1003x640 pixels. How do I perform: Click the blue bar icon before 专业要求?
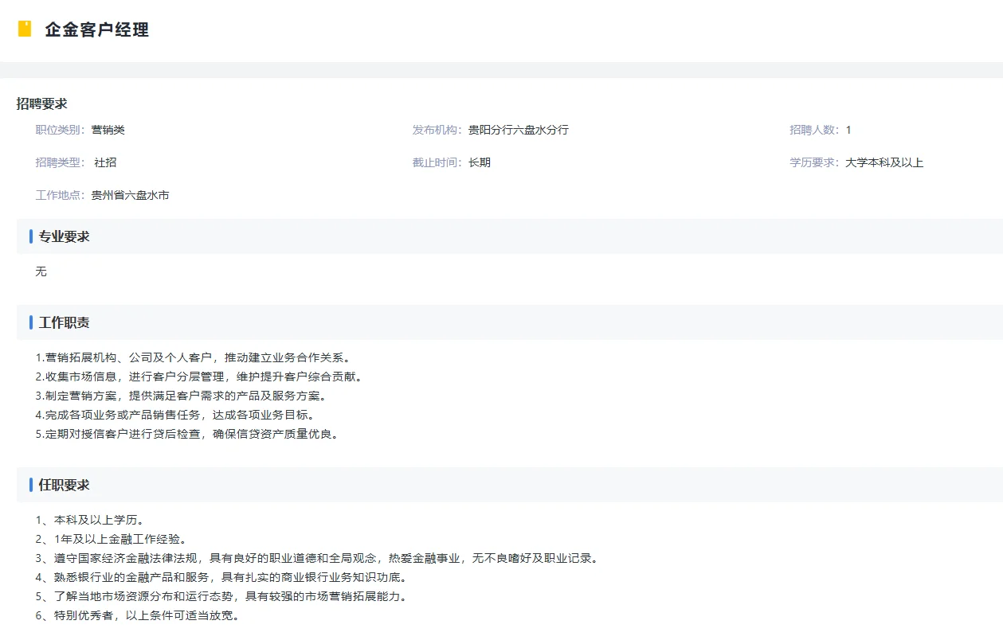29,236
